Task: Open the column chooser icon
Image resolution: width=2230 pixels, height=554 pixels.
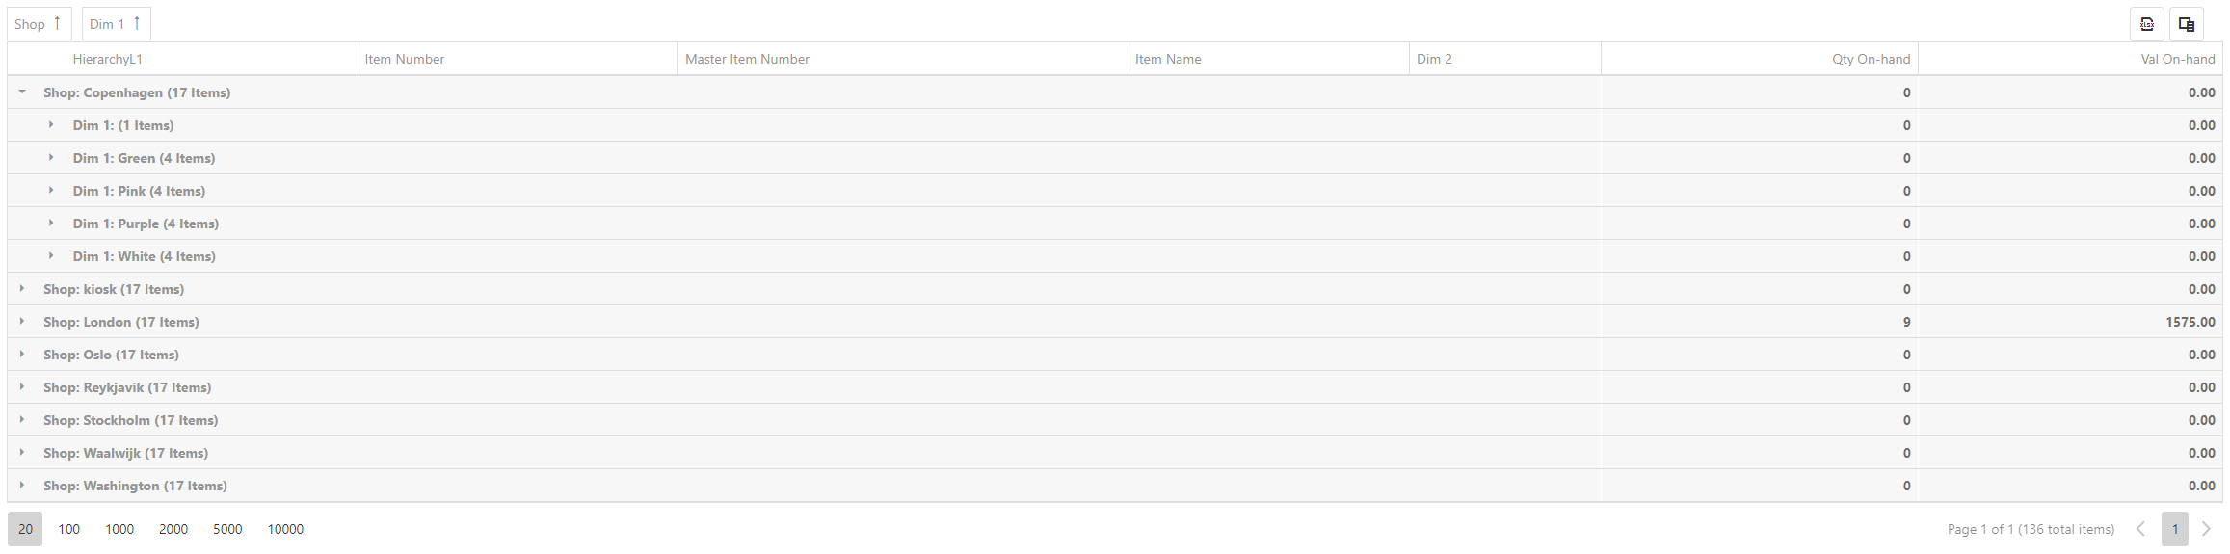Action: [2187, 24]
